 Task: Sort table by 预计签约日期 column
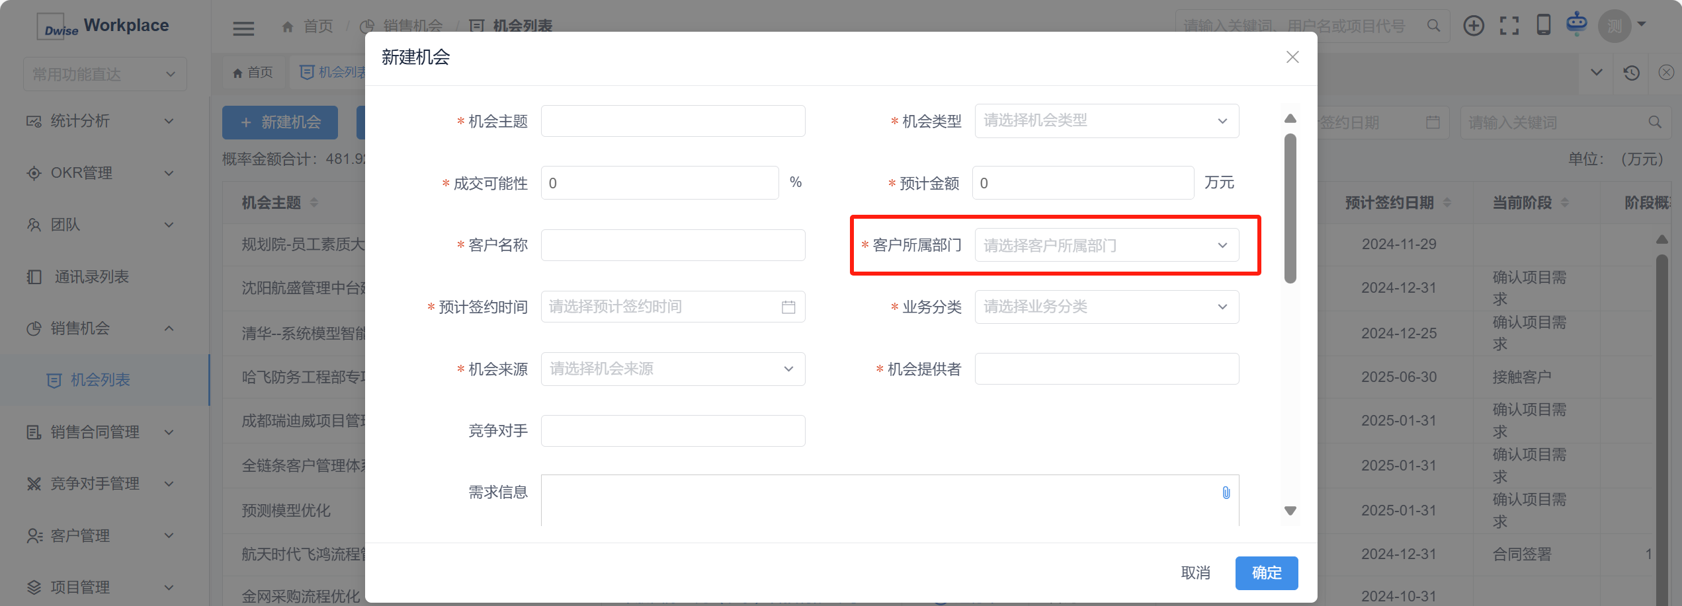(x=1447, y=202)
